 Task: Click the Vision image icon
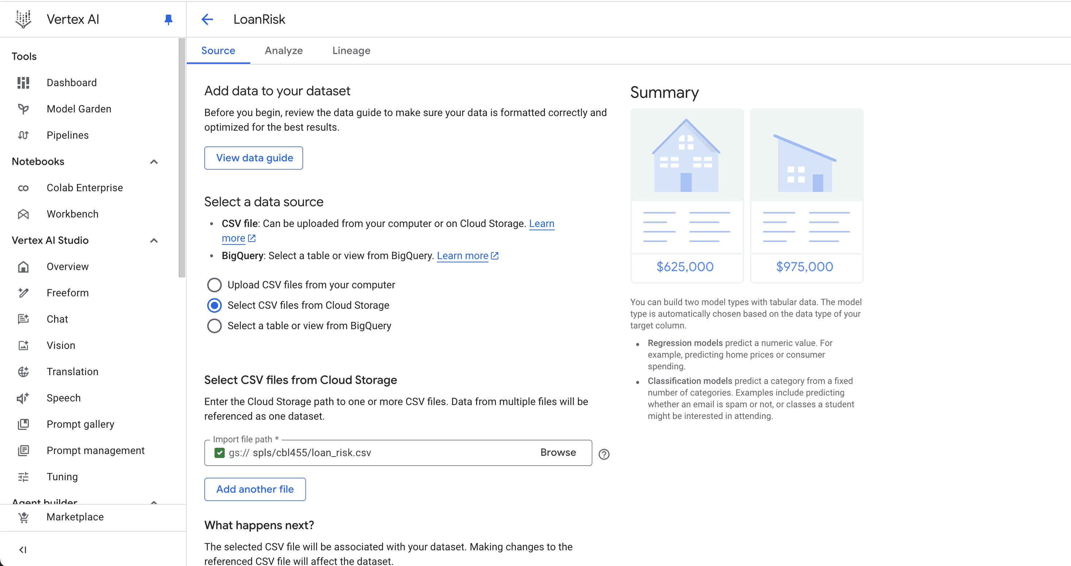(23, 345)
